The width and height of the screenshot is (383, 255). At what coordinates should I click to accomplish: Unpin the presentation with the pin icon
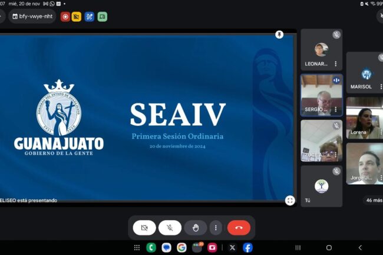pyautogui.click(x=279, y=35)
